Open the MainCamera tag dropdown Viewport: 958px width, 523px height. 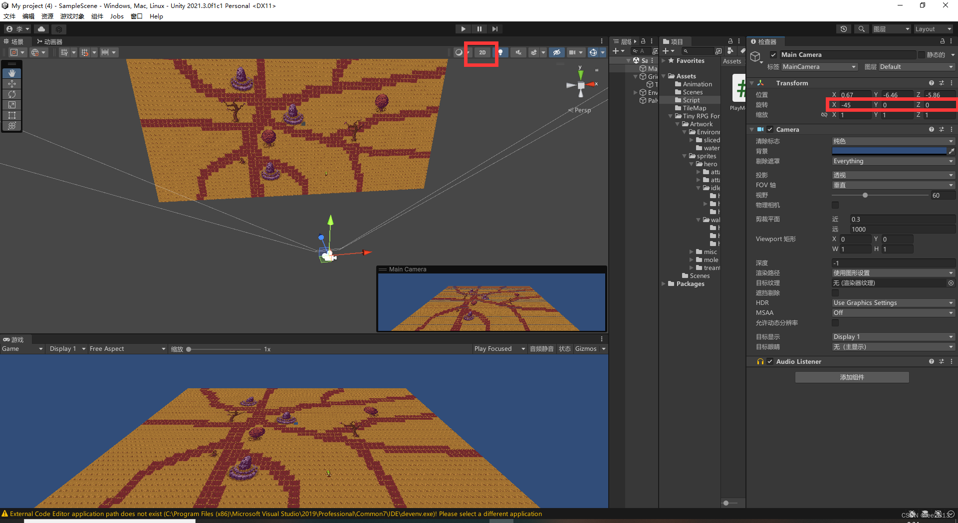[819, 67]
